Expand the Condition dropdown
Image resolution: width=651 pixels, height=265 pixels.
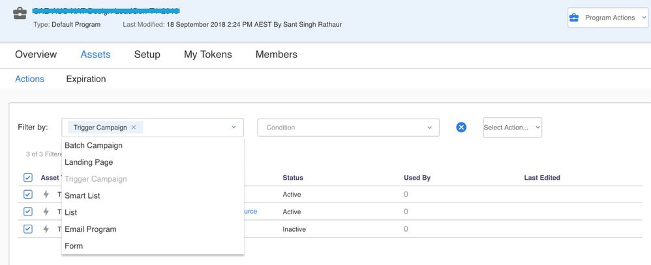click(x=348, y=128)
